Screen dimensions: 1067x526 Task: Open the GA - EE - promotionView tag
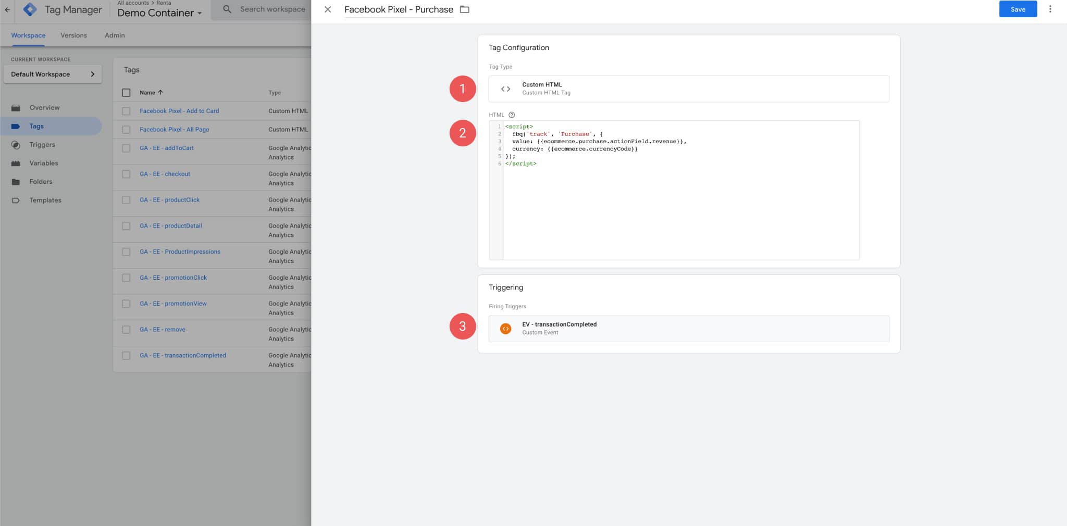(173, 304)
